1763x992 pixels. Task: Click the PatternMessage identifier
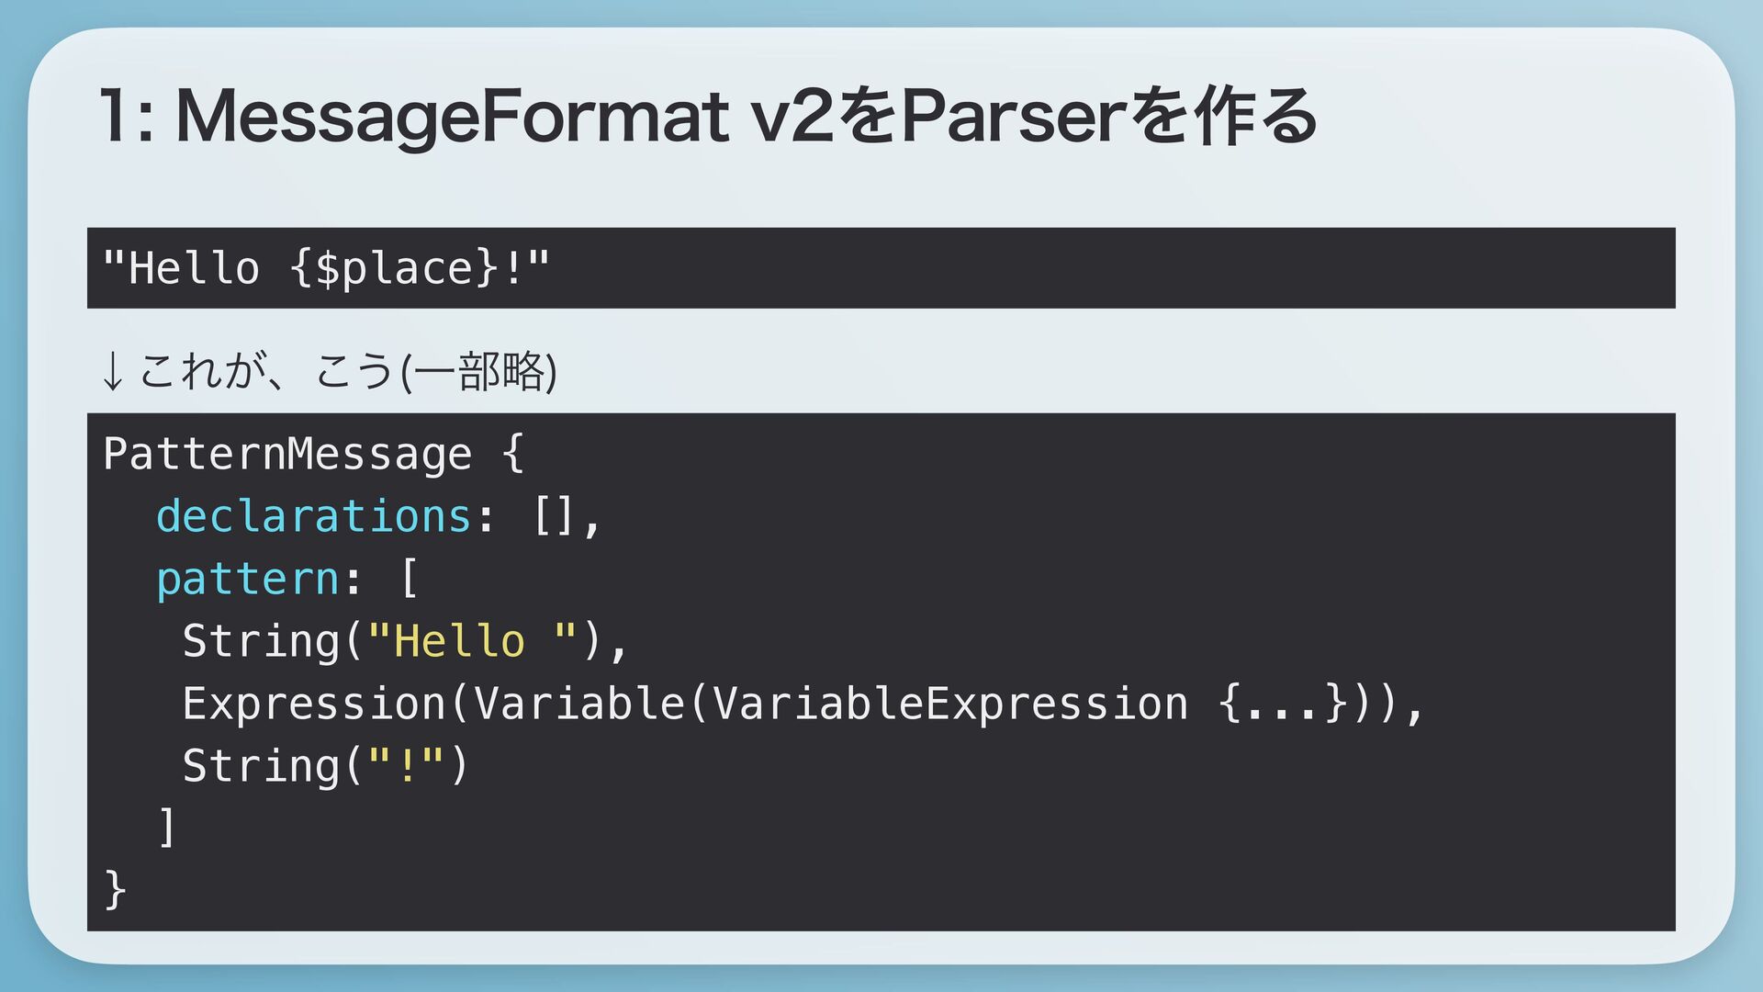pyautogui.click(x=287, y=454)
